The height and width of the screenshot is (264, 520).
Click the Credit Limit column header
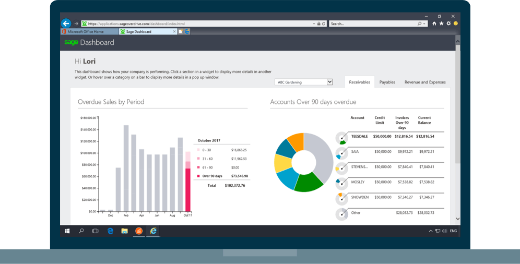coord(380,120)
